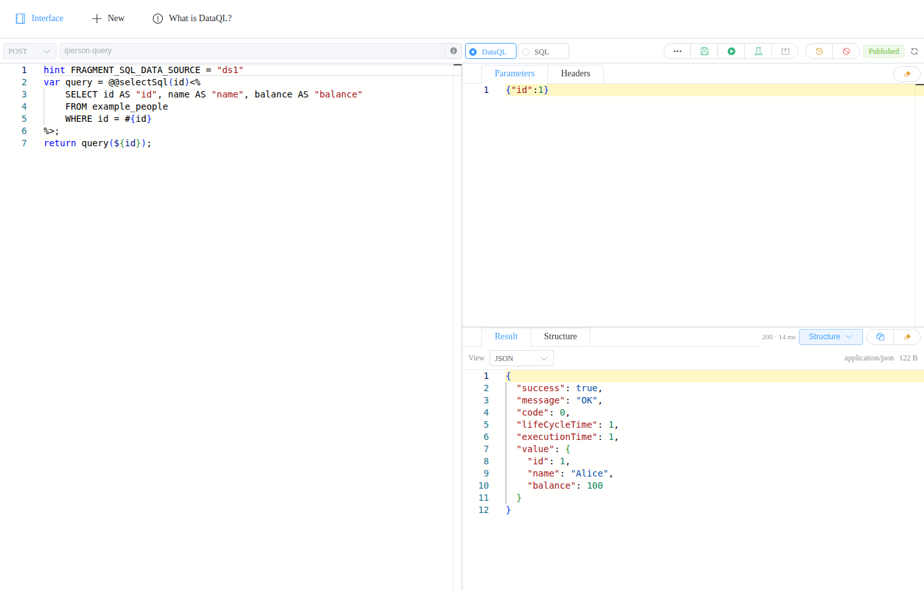Viewport: 924px width, 590px height.
Task: Run the query with the green play button
Action: point(731,51)
